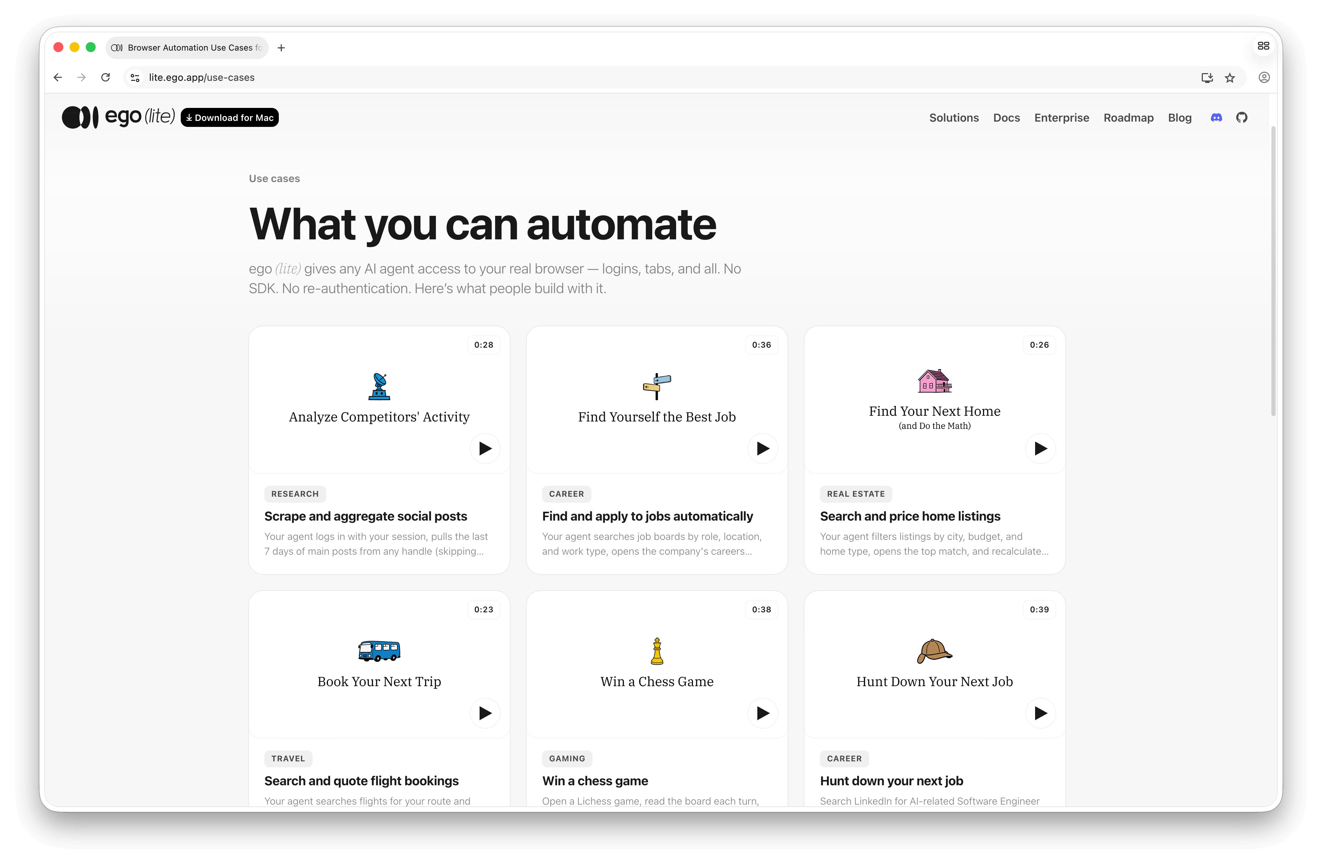Play the Analyze Competitors' Activity video
This screenshot has width=1322, height=864.
pos(485,448)
